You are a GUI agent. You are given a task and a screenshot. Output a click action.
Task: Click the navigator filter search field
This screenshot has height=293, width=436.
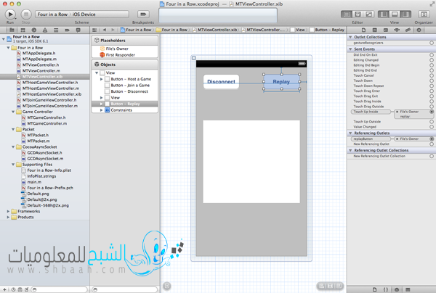click(59, 289)
